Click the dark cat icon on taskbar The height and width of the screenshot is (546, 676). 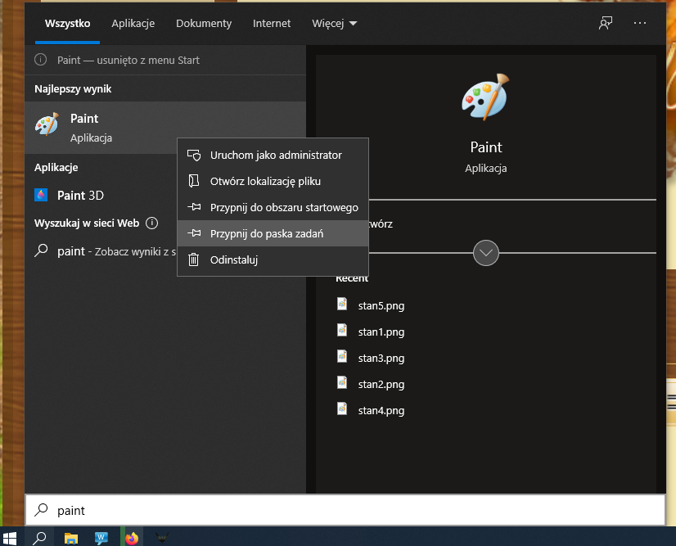click(162, 538)
